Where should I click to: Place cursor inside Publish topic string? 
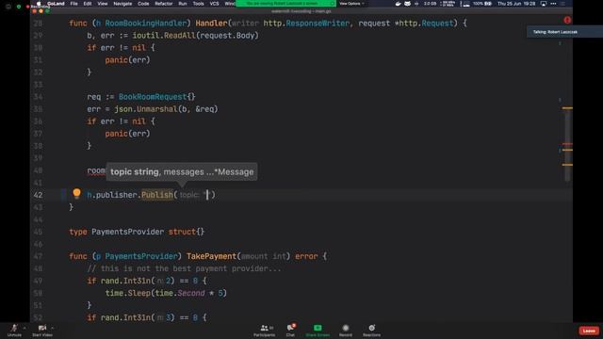point(207,195)
